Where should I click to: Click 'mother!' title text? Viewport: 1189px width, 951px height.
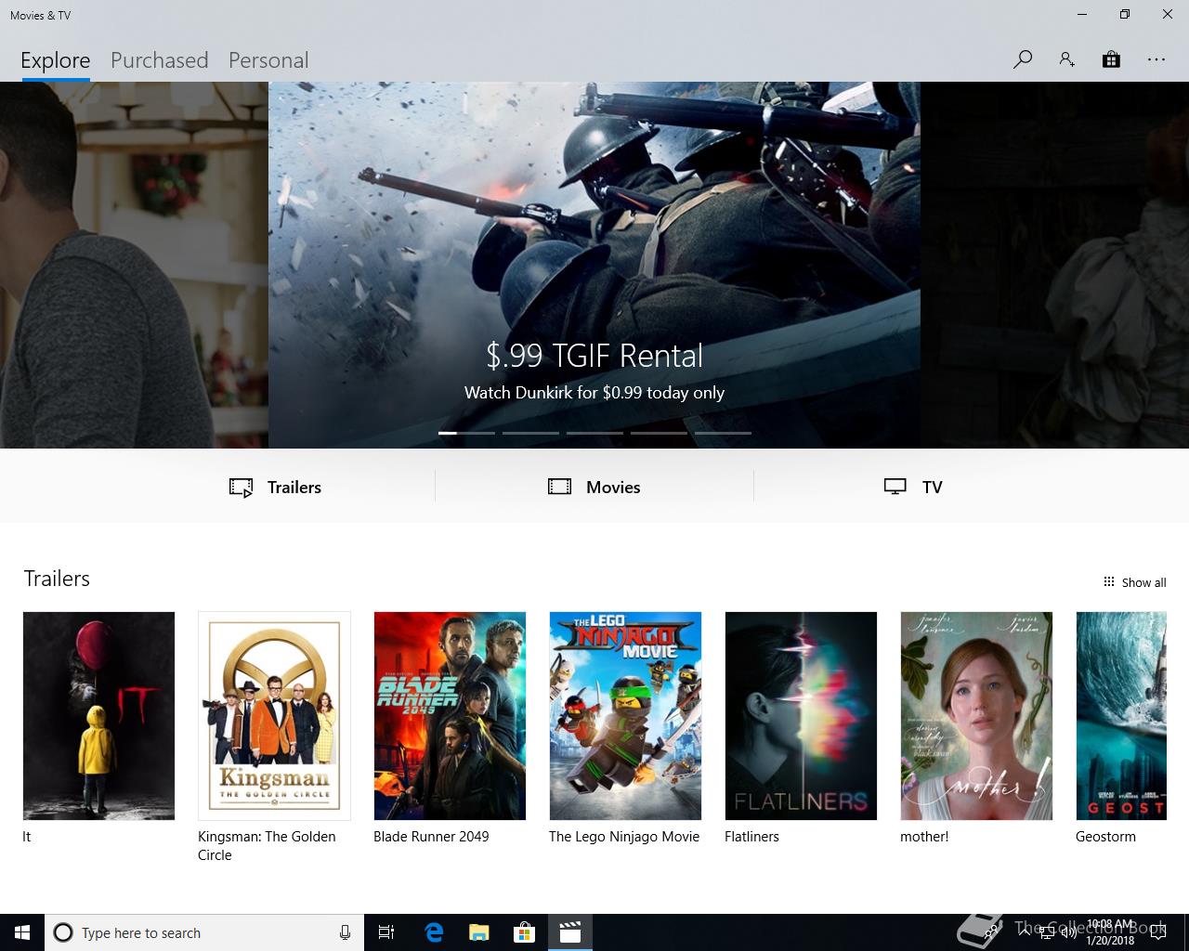coord(924,837)
